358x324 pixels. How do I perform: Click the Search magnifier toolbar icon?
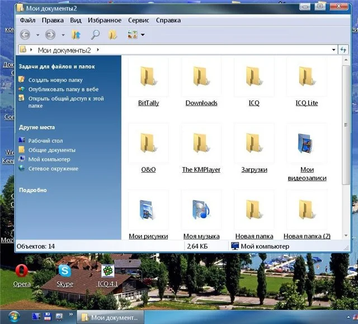point(95,35)
